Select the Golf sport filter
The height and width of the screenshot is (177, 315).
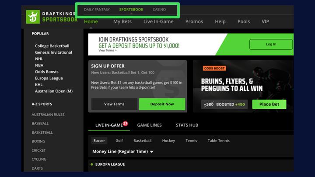pyautogui.click(x=119, y=141)
